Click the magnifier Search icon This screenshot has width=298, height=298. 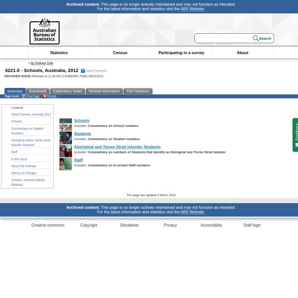coord(255,38)
